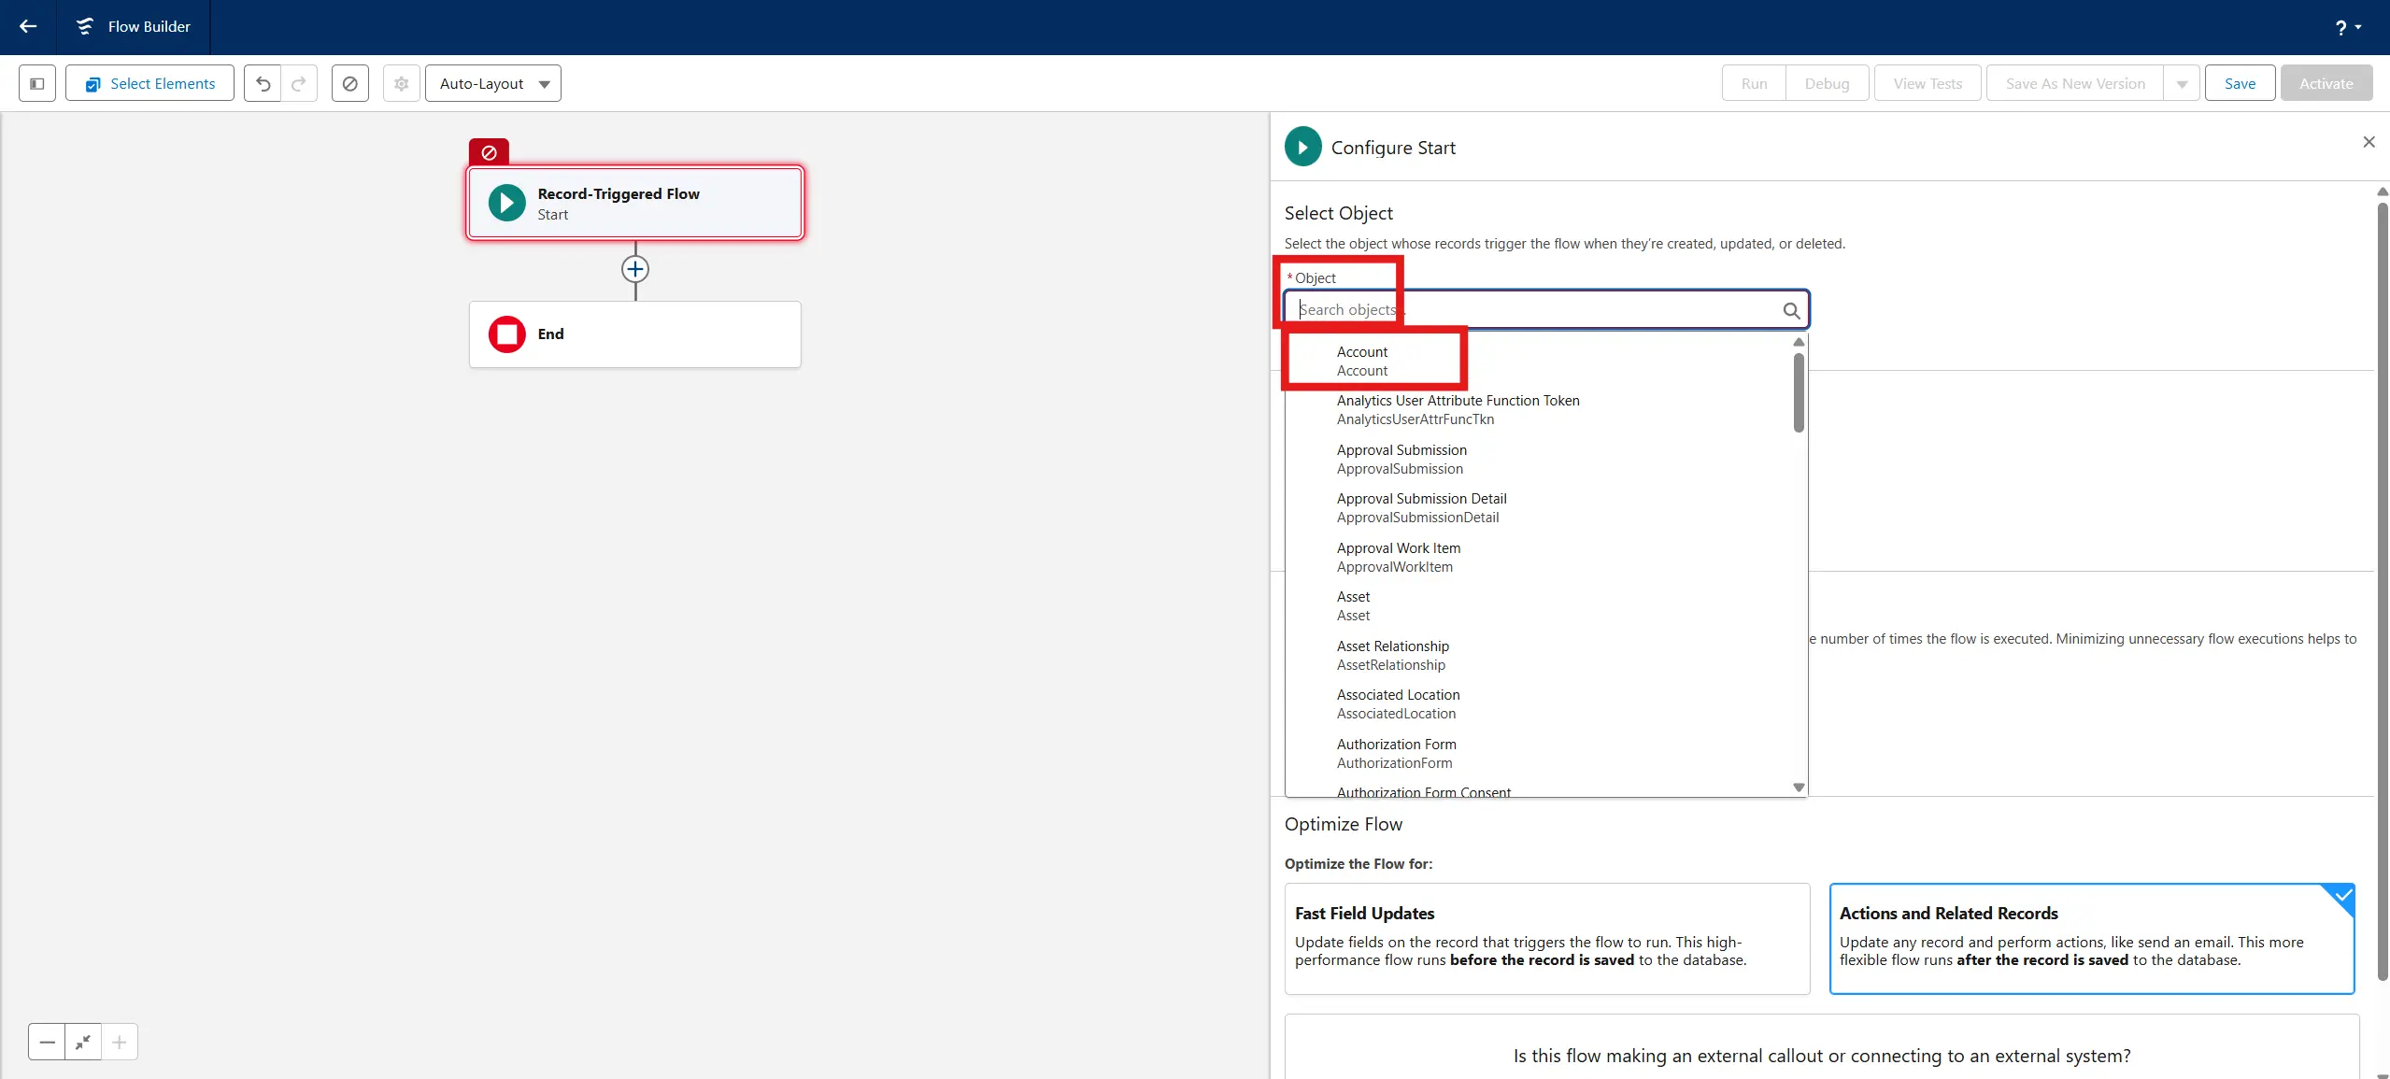
Task: Click the back arrow in the header
Action: [x=28, y=26]
